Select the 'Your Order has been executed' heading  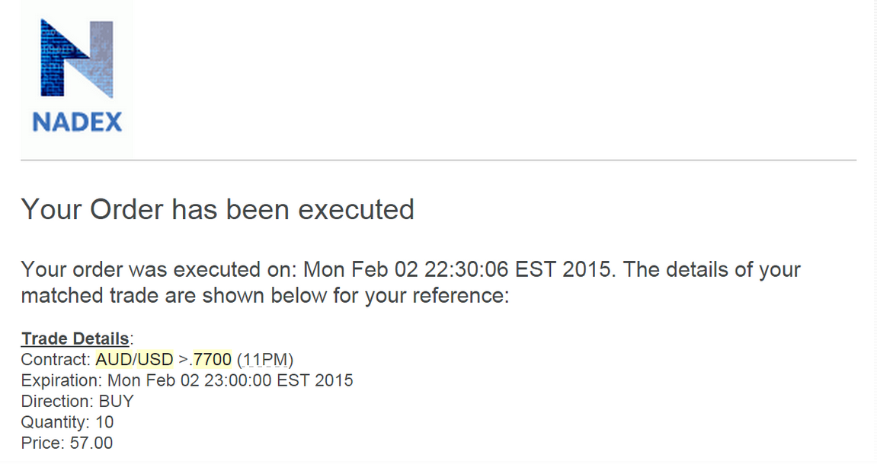click(x=218, y=210)
